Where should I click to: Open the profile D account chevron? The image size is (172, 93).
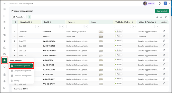[169, 3]
